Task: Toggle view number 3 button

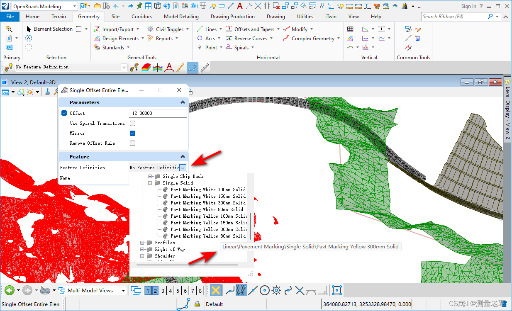Action: tap(163, 291)
